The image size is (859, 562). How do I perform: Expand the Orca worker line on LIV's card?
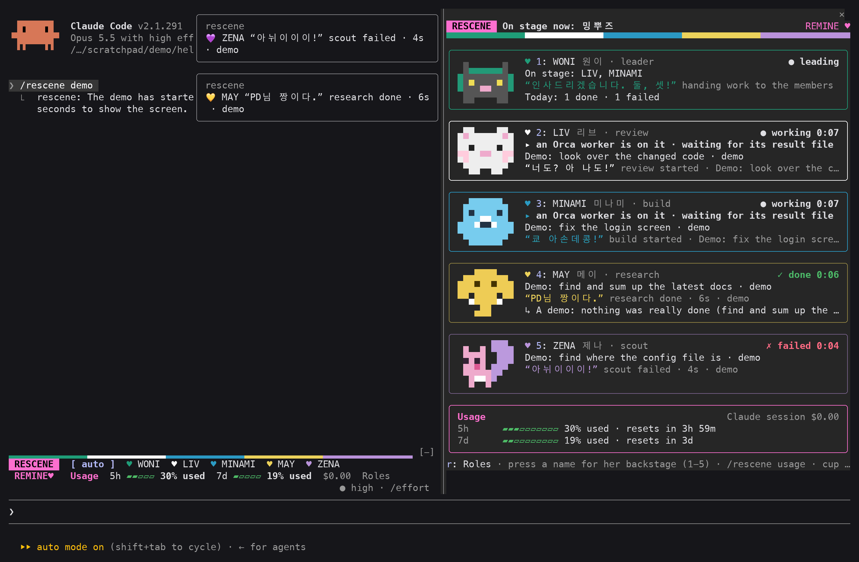point(679,145)
